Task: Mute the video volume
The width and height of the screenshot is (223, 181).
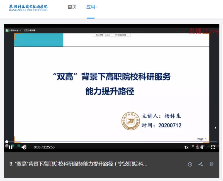Action: [x=24, y=147]
